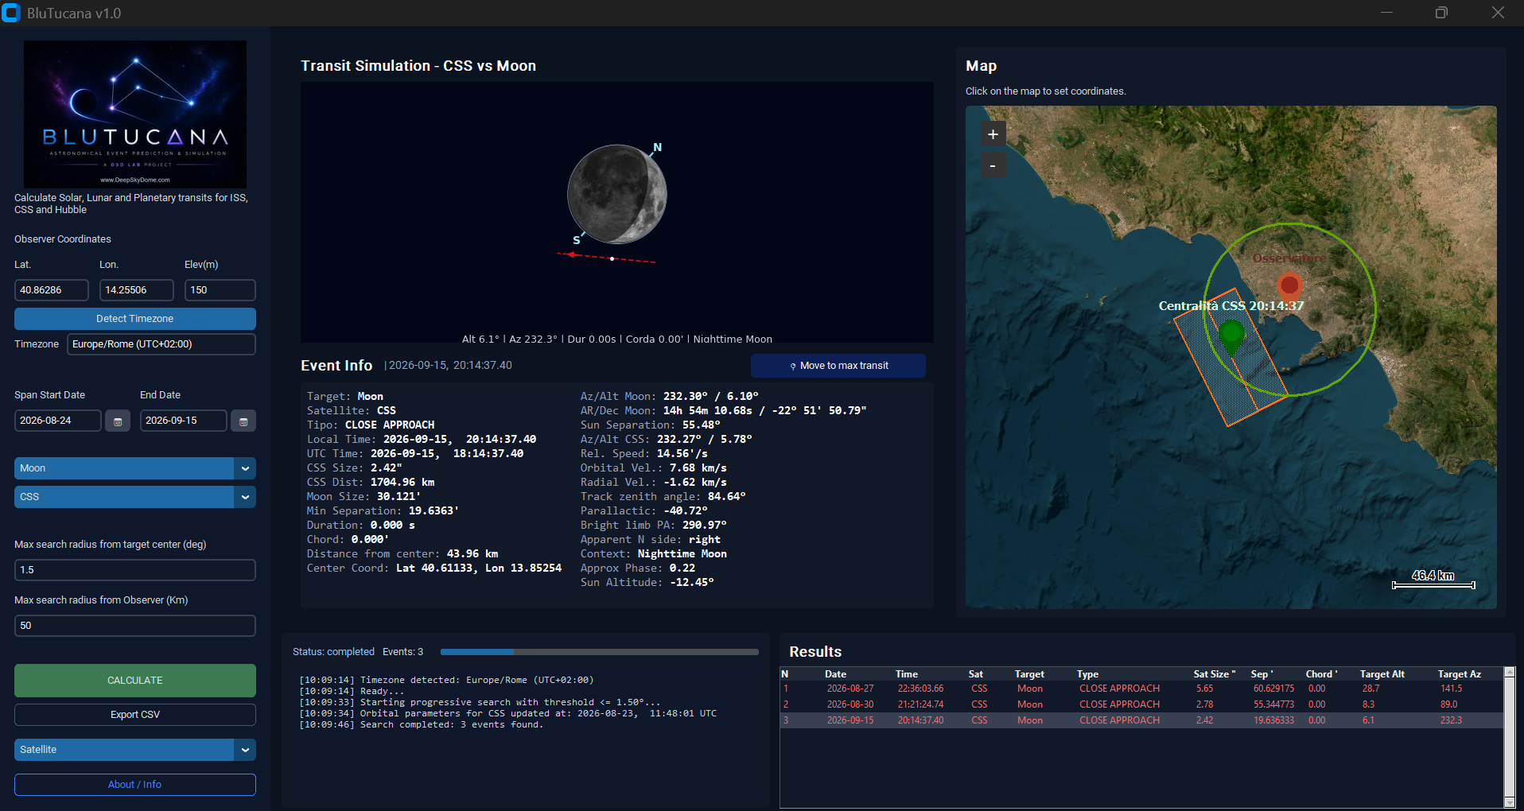Click the Sep column header
This screenshot has height=811, width=1524.
pyautogui.click(x=1262, y=674)
